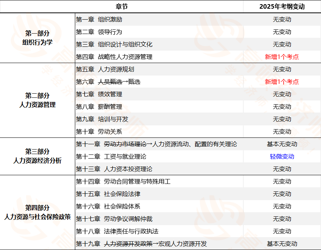
Task: Click 第十三章 人力资本投资理论 row
Action: pyautogui.click(x=198, y=169)
